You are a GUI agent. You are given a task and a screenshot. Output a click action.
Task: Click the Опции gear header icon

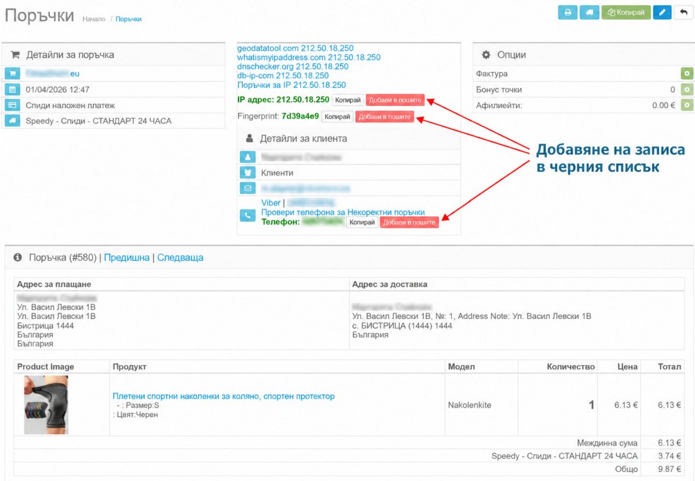[487, 55]
